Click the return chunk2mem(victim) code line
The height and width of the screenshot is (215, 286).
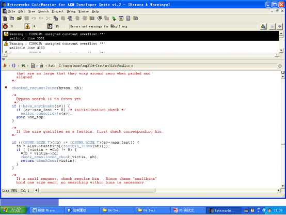[49, 161]
